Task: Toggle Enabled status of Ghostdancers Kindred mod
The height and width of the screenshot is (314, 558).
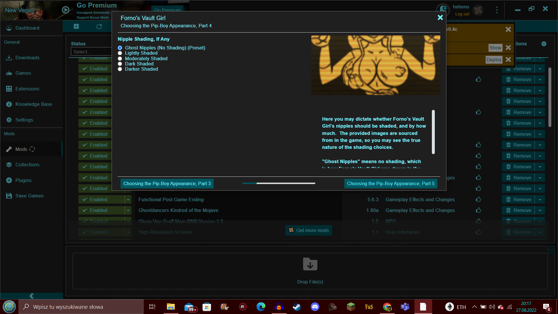Action: [101, 210]
